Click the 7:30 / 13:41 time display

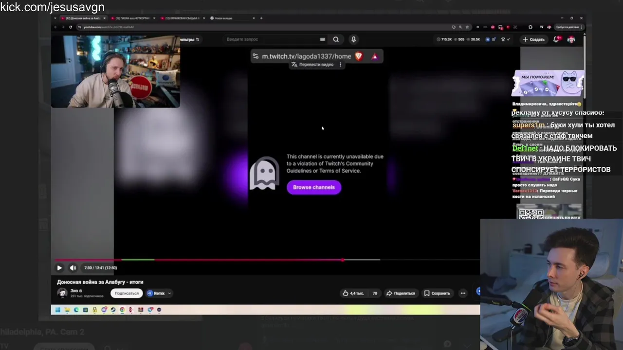[x=100, y=268]
